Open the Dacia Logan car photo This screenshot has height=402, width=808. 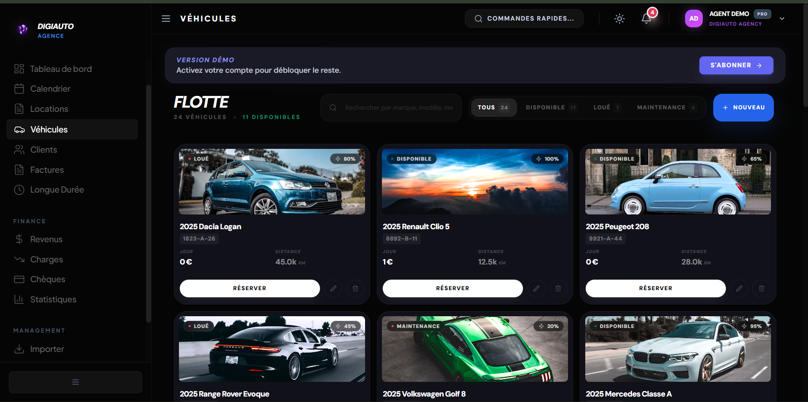272,182
